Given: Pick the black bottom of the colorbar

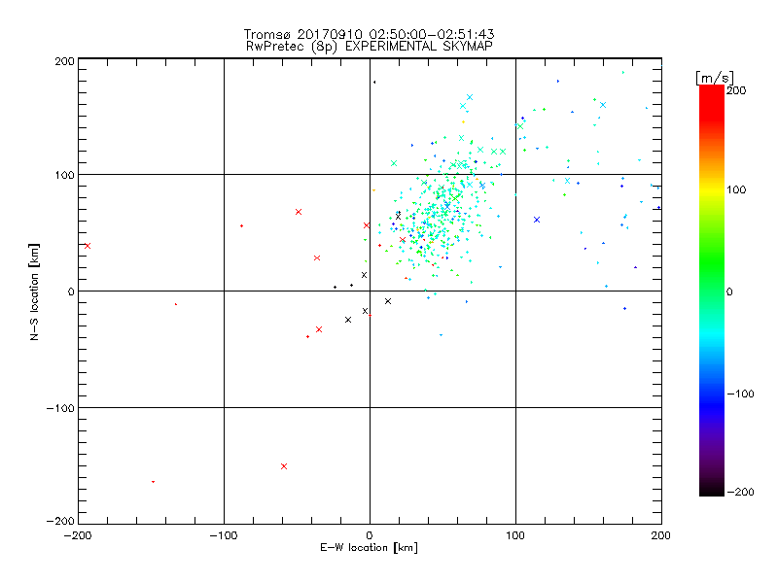Looking at the screenshot, I should coord(712,489).
